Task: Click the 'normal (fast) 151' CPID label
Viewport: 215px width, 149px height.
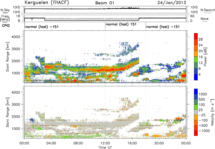Action: (x=121, y=24)
